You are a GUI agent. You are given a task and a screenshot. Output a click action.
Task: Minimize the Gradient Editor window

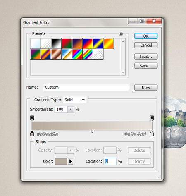pyautogui.click(x=133, y=21)
